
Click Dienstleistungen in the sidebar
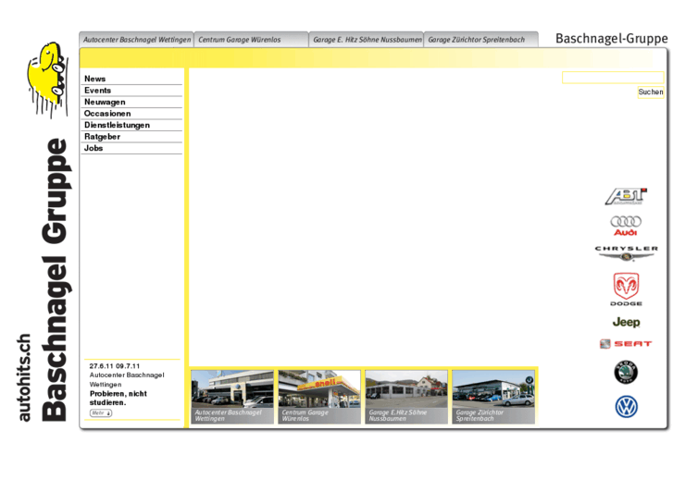pos(131,125)
